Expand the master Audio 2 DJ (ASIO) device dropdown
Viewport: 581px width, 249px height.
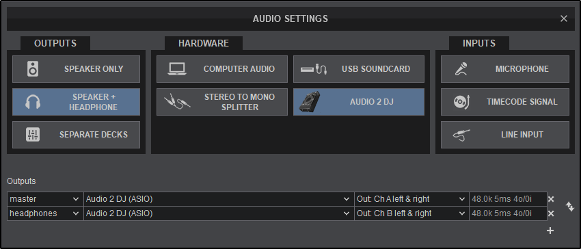coord(219,199)
